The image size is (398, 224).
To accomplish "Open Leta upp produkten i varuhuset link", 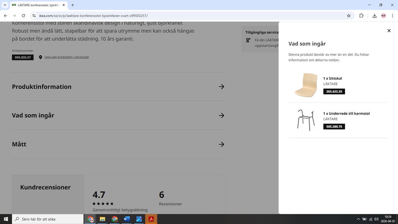I will 66,57.
